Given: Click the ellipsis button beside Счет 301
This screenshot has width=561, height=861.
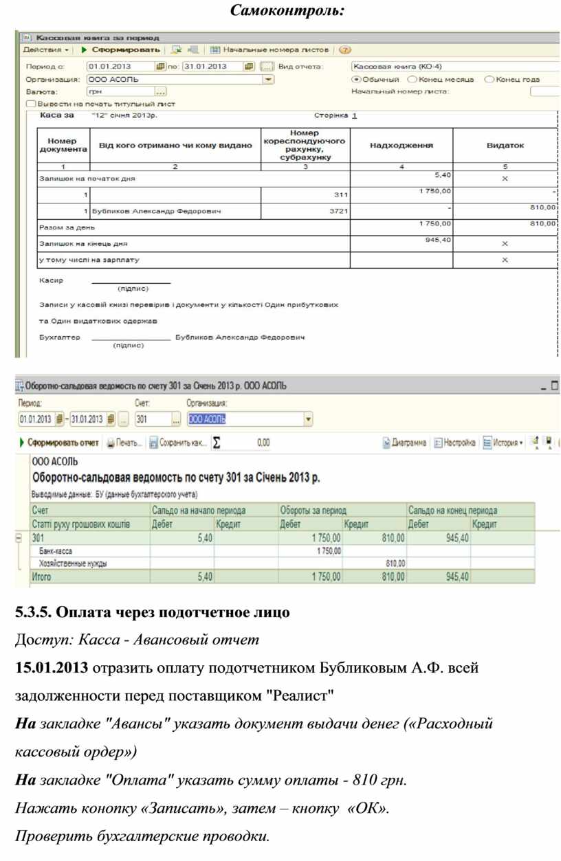Looking at the screenshot, I should [176, 418].
